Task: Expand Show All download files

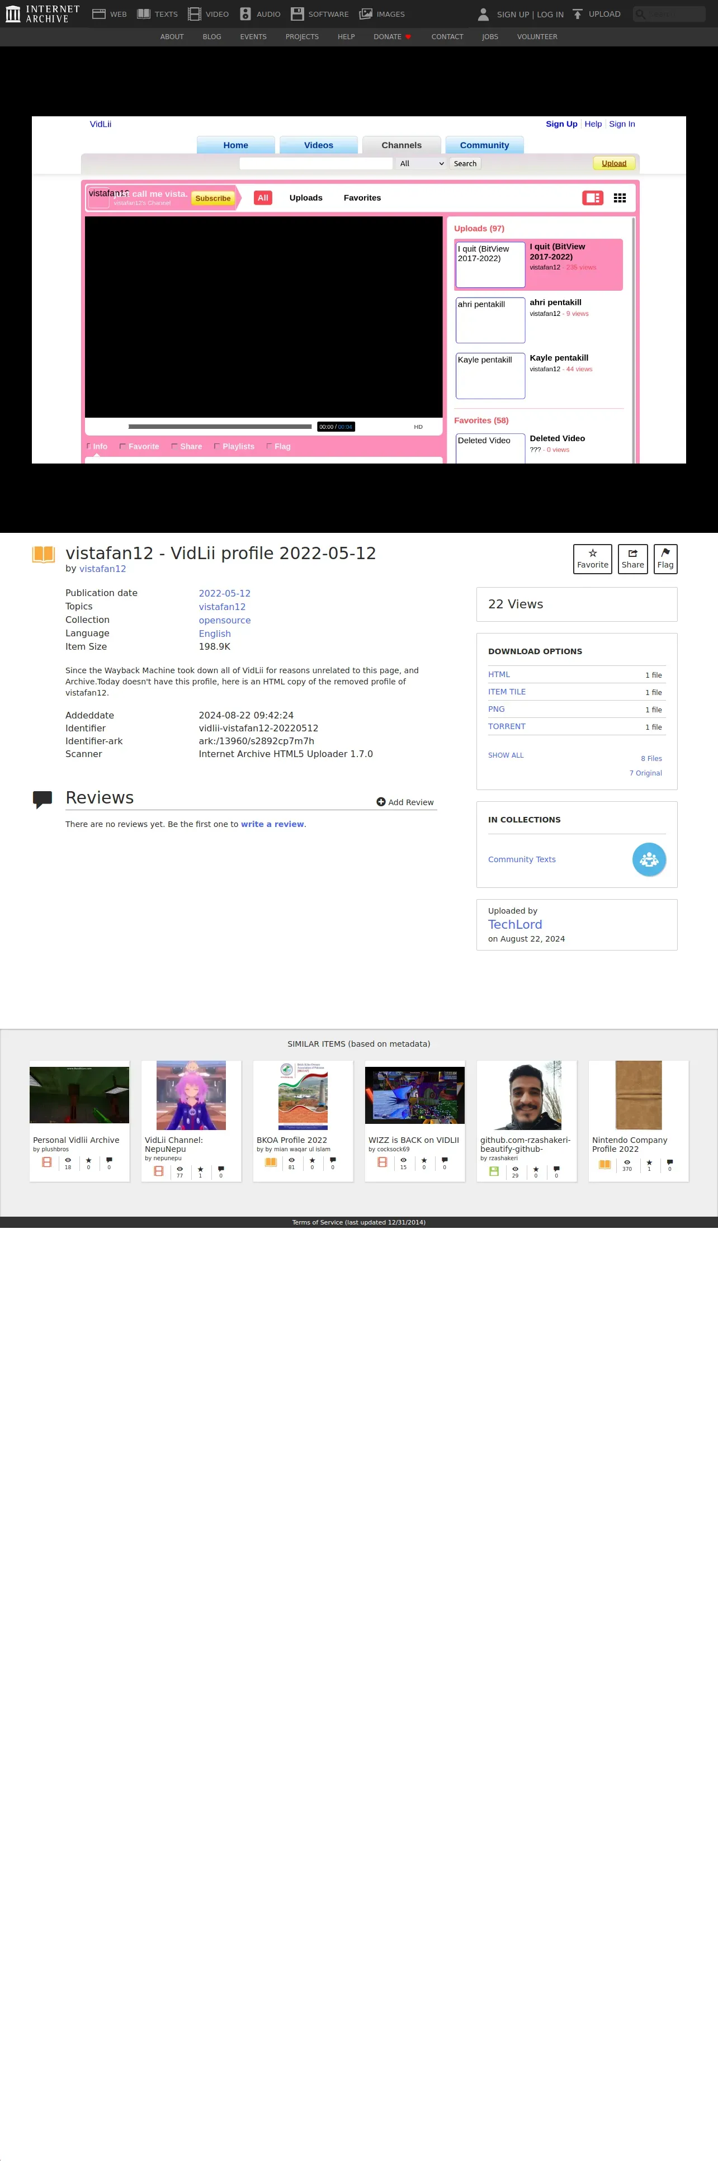Action: click(x=506, y=755)
